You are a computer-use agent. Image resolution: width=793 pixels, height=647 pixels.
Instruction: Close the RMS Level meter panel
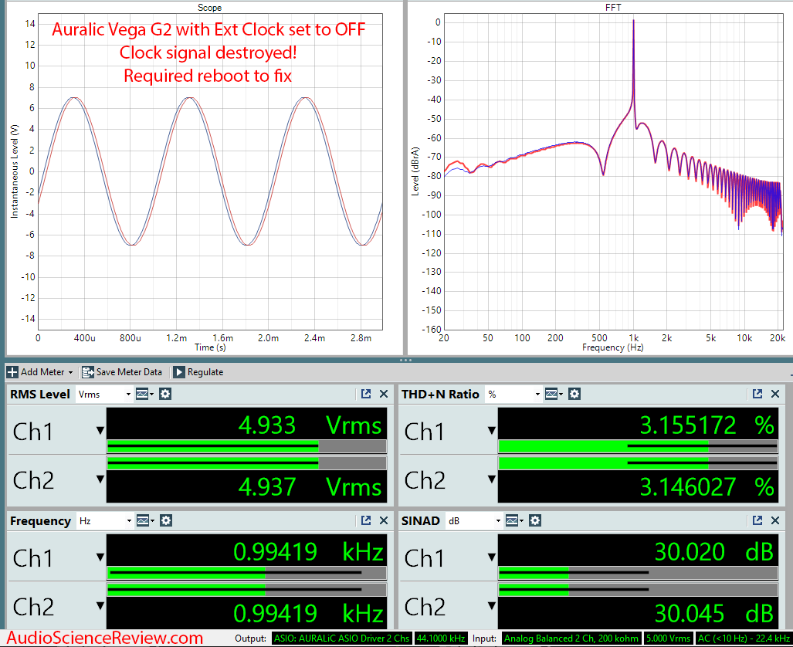(x=384, y=394)
